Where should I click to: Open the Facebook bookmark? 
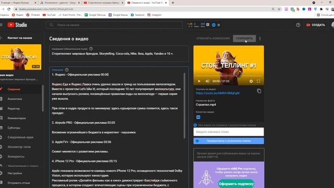(x=137, y=15)
